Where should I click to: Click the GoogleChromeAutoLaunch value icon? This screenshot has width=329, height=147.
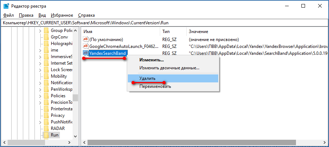pos(86,46)
